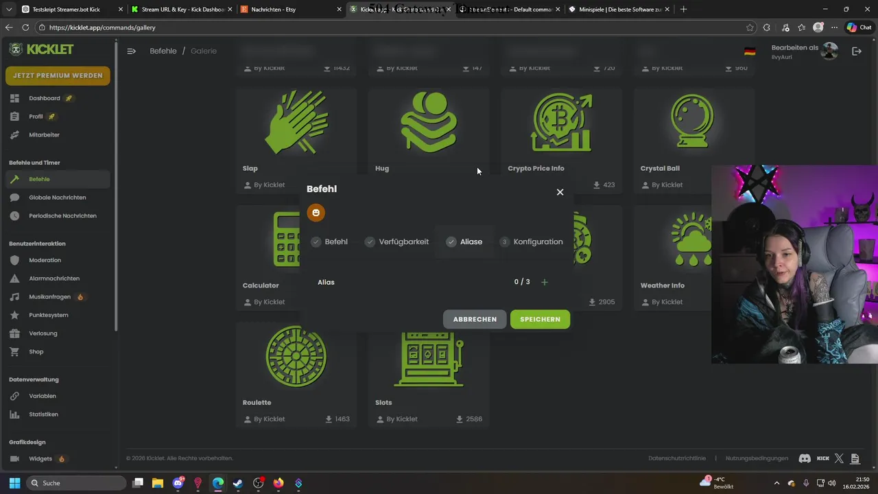Bookmark the page with the star icon
Image resolution: width=878 pixels, height=494 pixels.
point(750,27)
